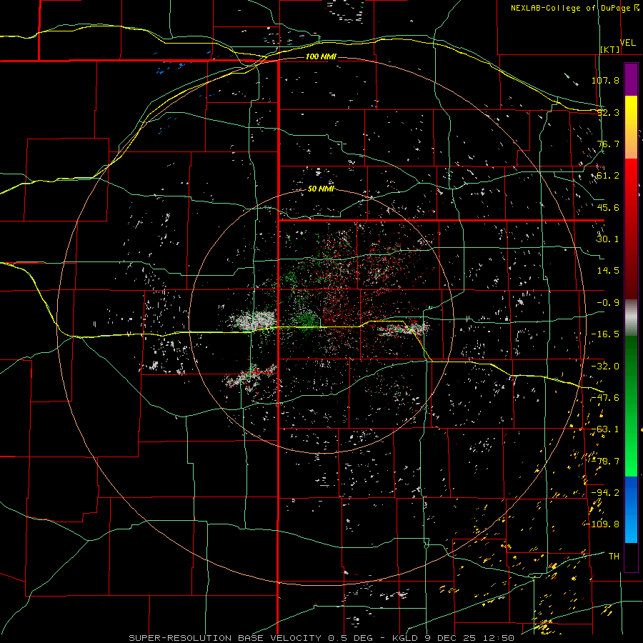
Task: Click the -109.8 velocity scale value
Action: click(x=602, y=524)
